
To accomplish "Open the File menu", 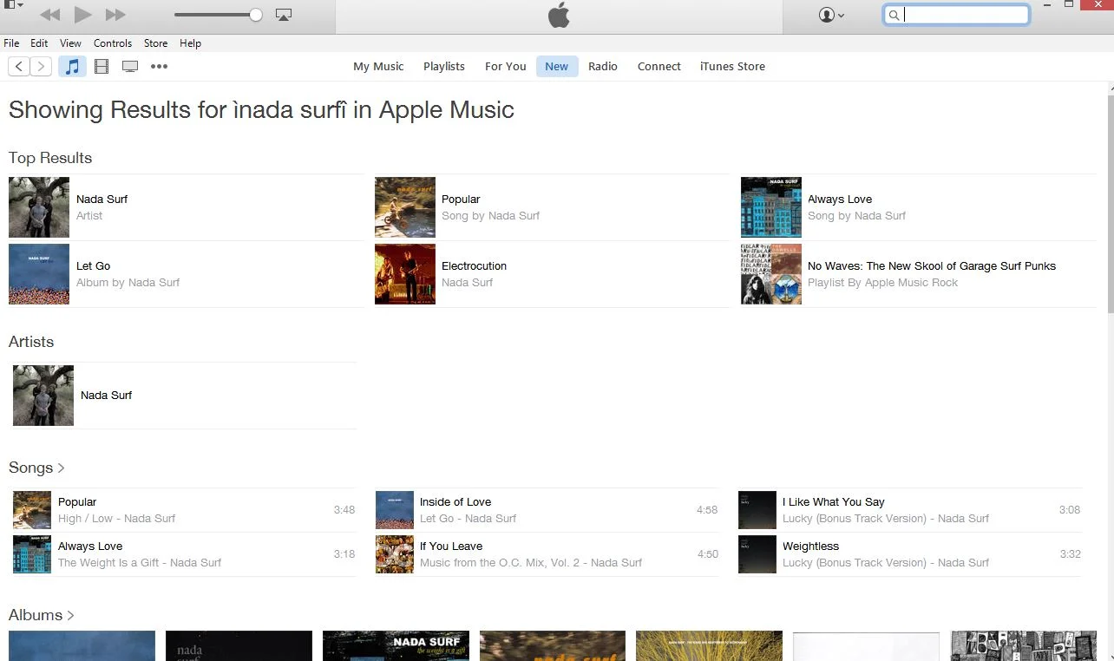I will tap(11, 43).
